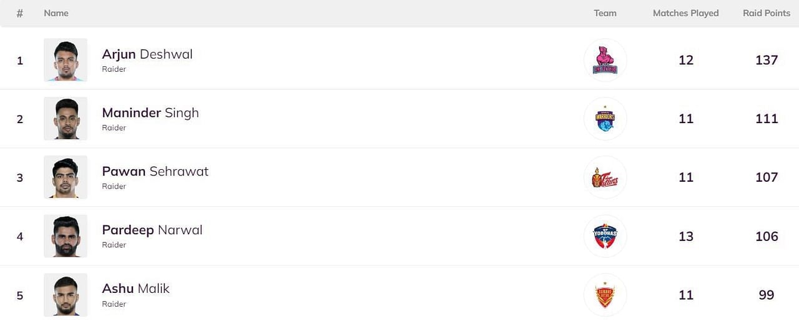
Task: Select the Ashu Malik name
Action: tap(135, 289)
